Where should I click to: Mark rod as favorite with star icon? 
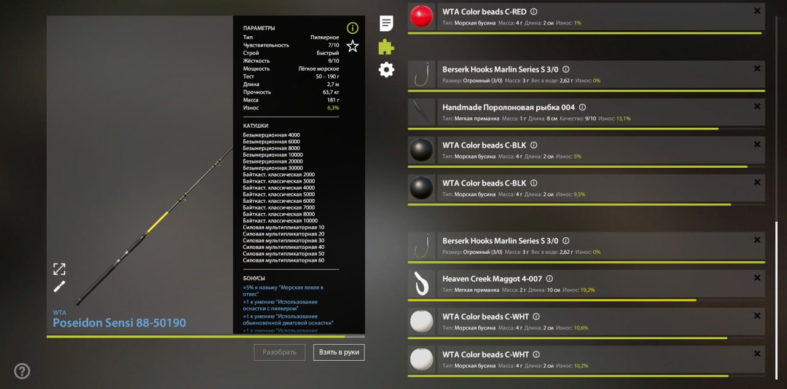352,45
